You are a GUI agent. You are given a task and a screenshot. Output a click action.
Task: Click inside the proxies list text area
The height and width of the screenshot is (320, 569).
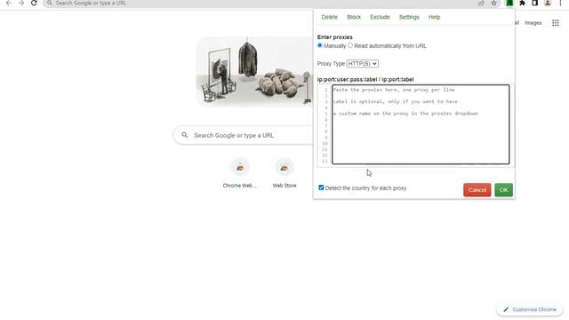coord(421,124)
